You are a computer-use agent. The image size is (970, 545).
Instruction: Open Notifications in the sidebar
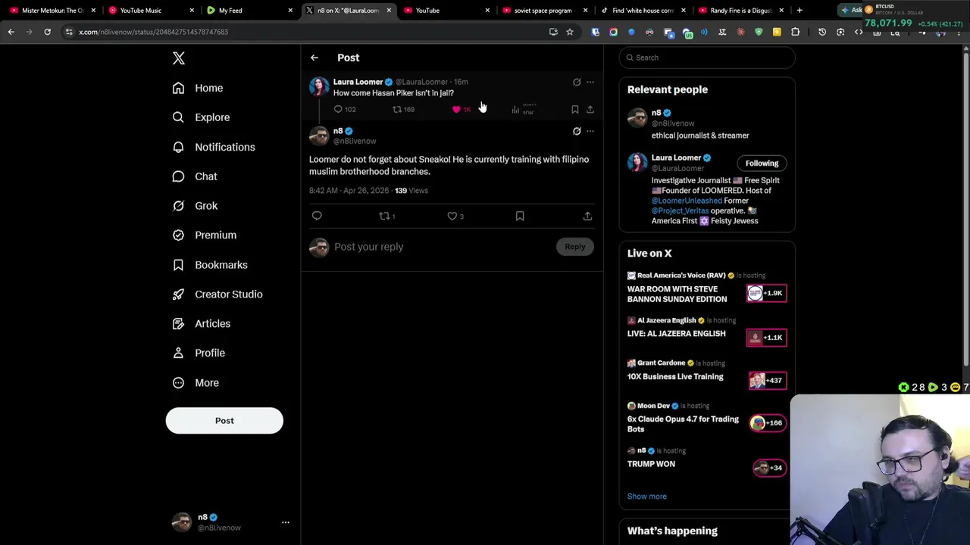214,147
